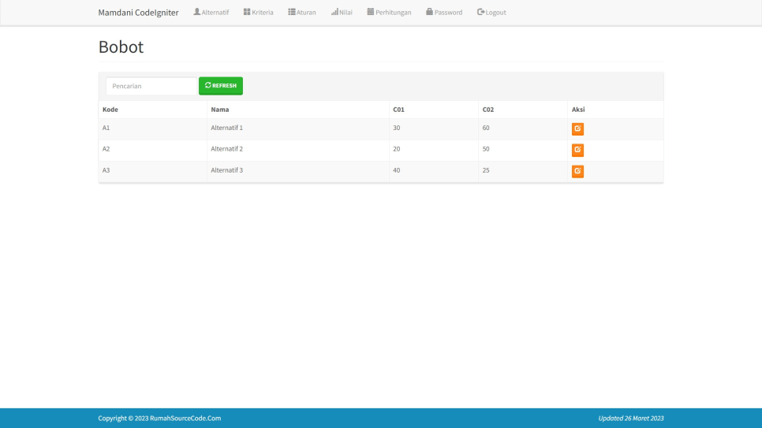
Task: Open the Kriteria menu item
Action: point(259,12)
